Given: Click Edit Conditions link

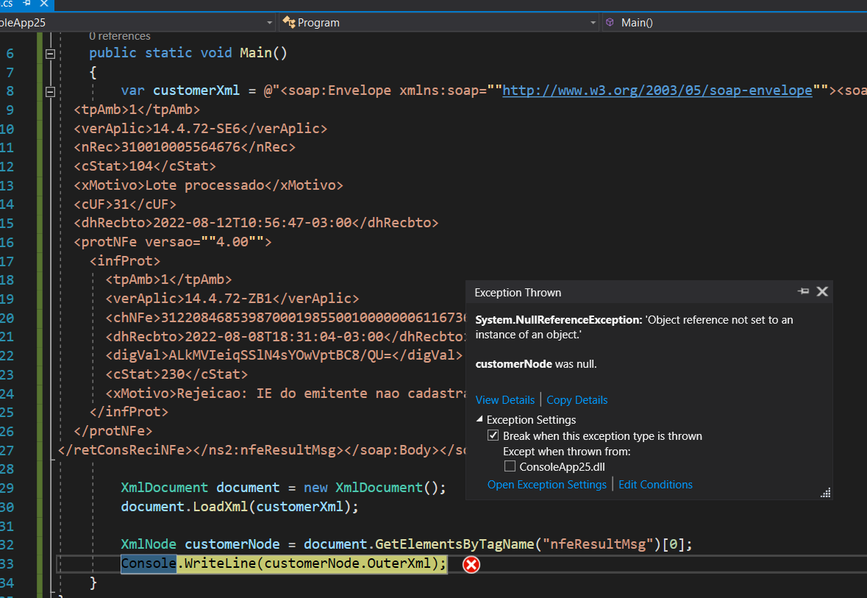Looking at the screenshot, I should pyautogui.click(x=655, y=485).
